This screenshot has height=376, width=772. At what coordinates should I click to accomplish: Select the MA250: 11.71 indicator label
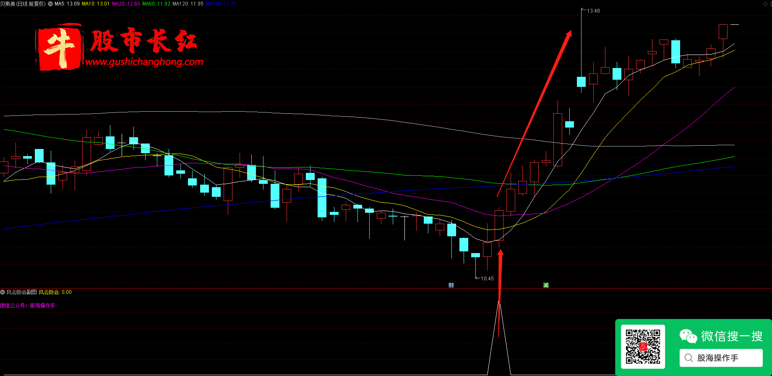point(221,4)
